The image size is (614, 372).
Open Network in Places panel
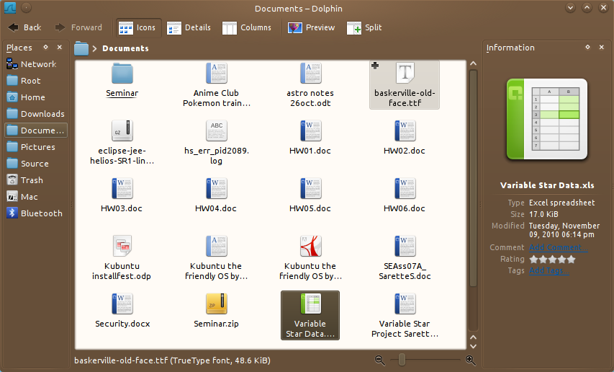(36, 64)
